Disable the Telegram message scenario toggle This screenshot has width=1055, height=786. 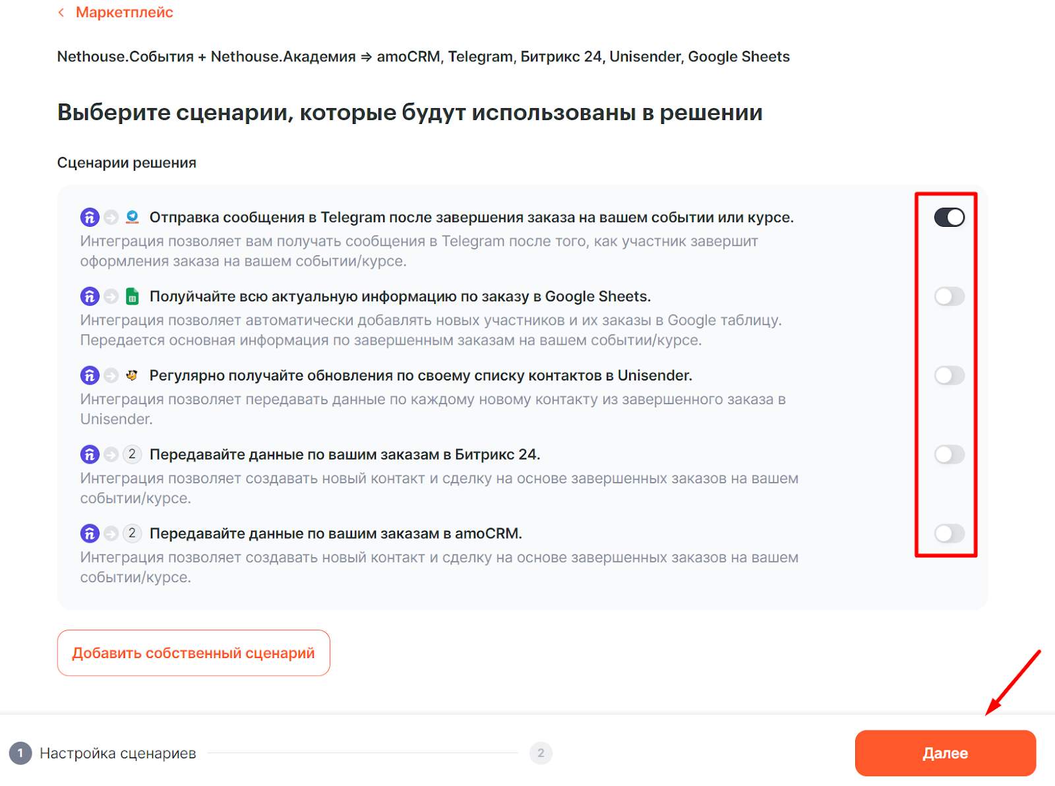click(x=949, y=217)
